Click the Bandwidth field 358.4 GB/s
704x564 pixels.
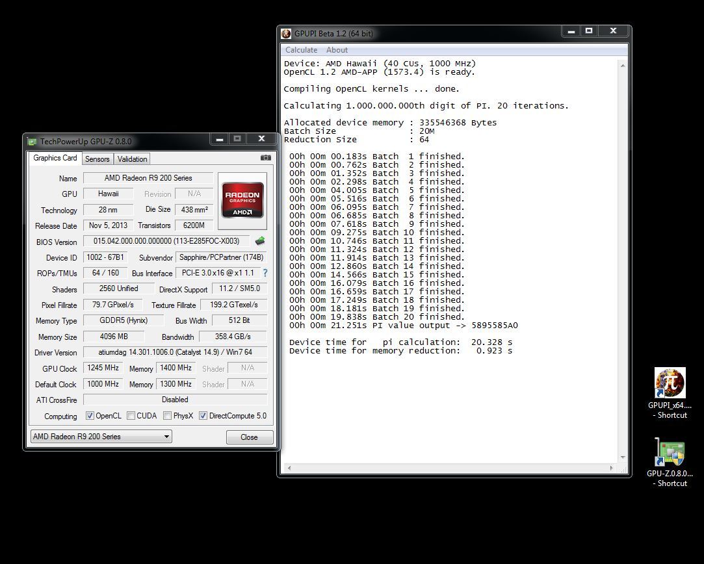click(233, 337)
